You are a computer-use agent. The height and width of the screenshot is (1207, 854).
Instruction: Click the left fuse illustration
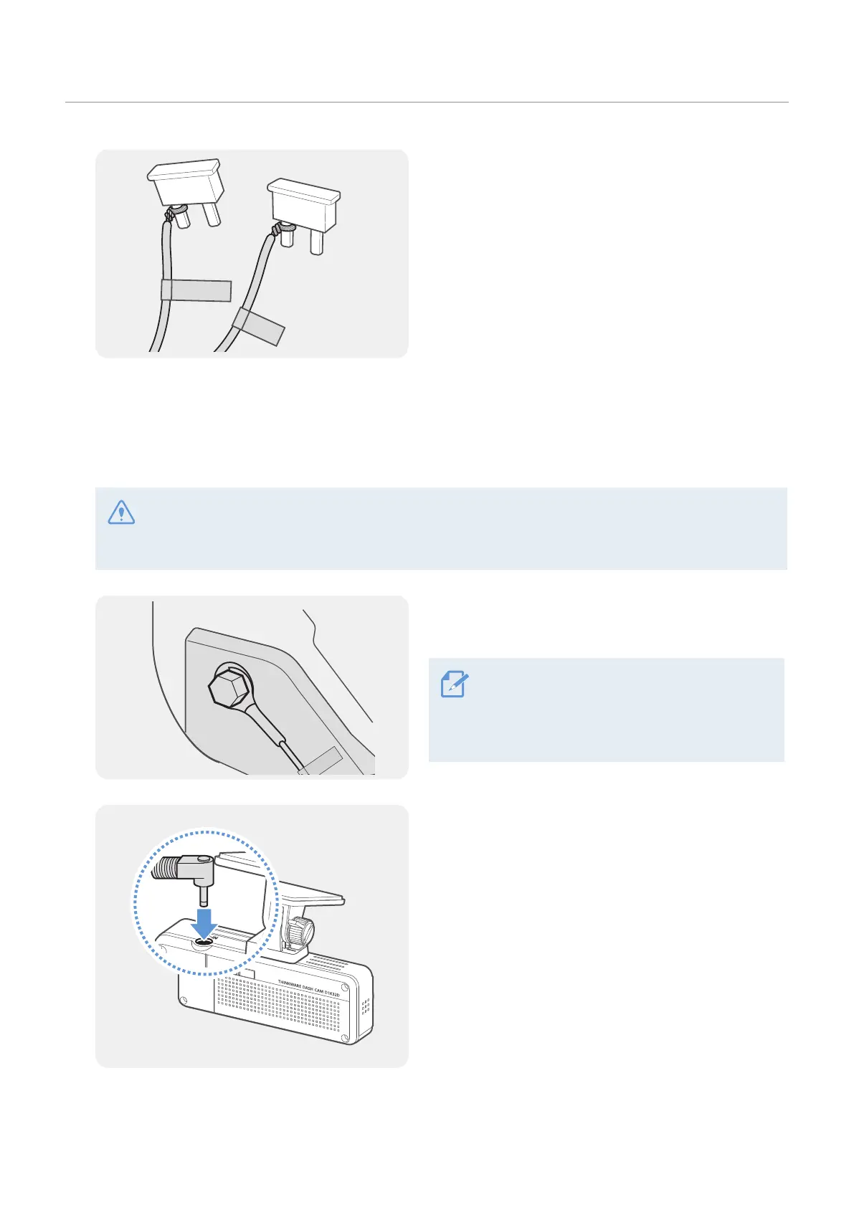[186, 194]
